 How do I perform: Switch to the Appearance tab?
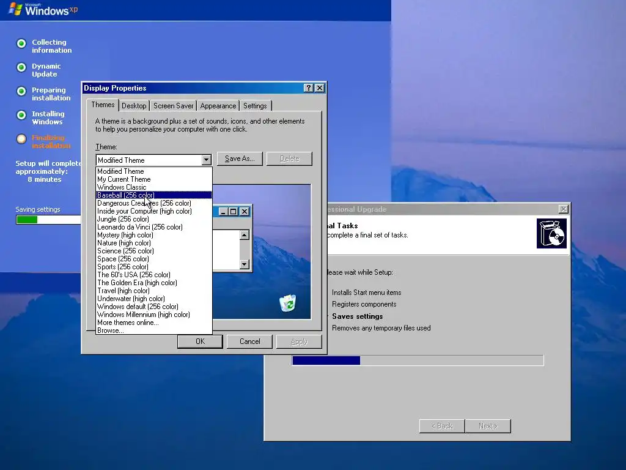click(x=218, y=106)
